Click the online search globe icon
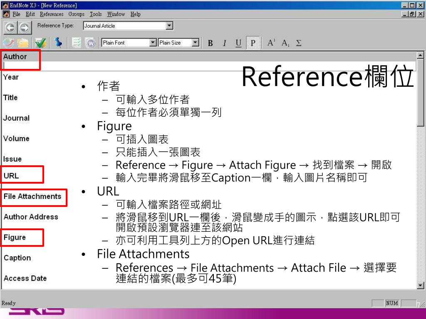 [8, 43]
